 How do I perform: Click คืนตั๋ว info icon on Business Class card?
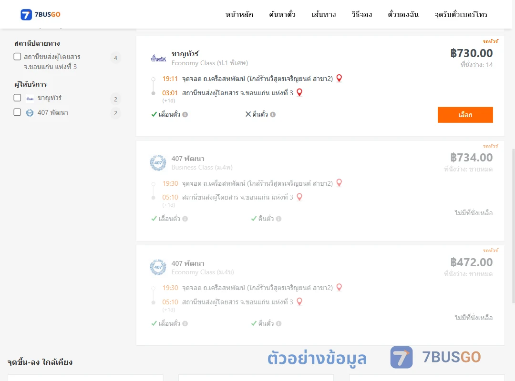point(279,219)
